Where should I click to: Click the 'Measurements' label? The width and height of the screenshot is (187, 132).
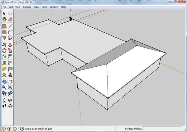pyautogui.click(x=133, y=129)
